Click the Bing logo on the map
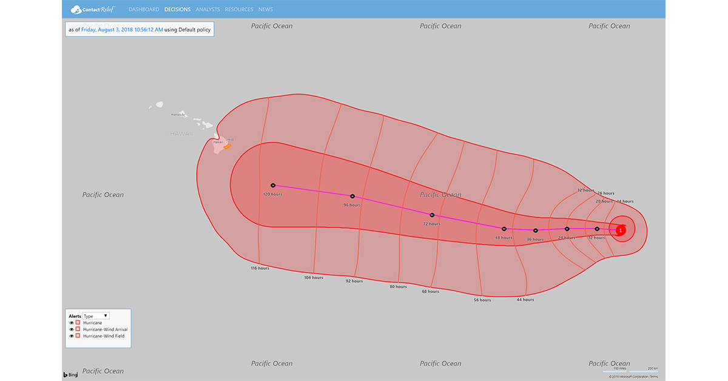 click(71, 375)
